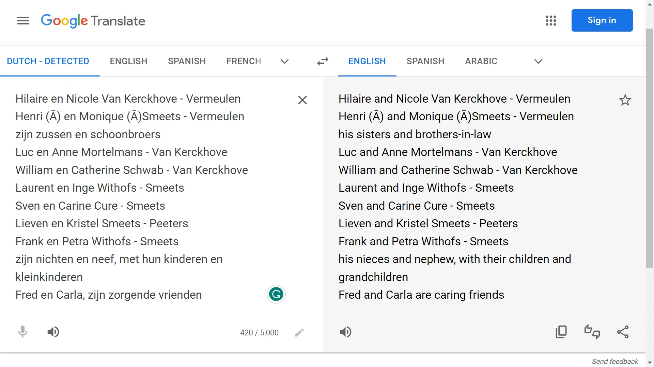
Task: Select the Dutch - Detected source tab
Action: [48, 61]
